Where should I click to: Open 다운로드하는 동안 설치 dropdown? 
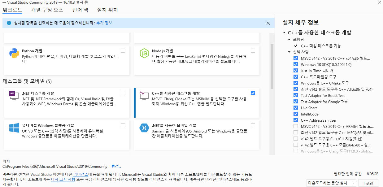coord(331,183)
